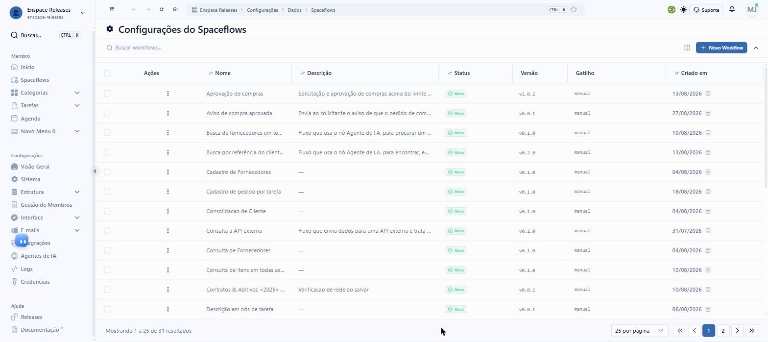
Task: Collapse the toolbar with the up chevron
Action: pos(756,48)
